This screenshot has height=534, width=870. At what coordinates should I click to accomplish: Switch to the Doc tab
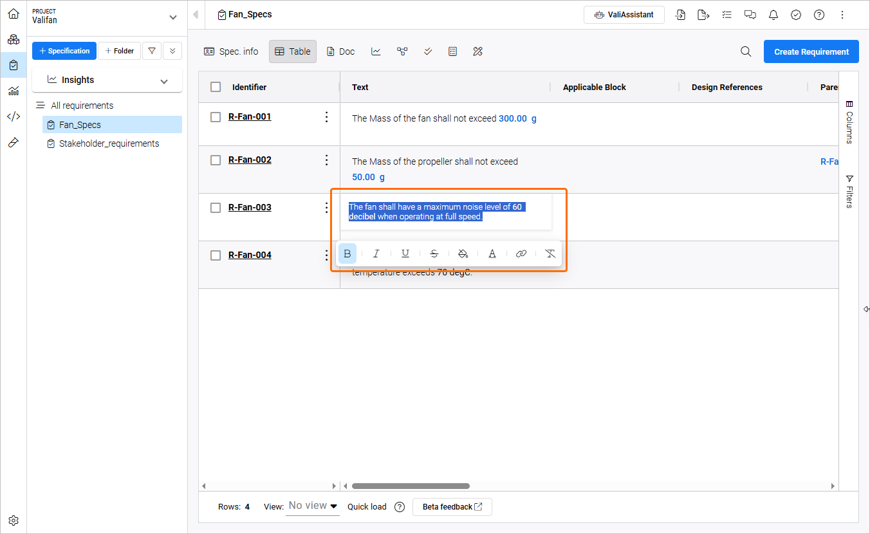340,51
